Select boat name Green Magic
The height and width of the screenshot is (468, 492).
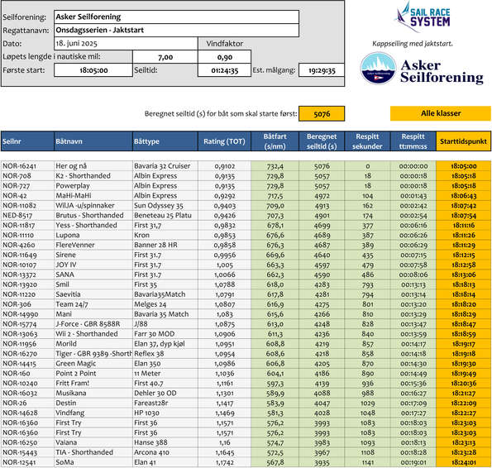click(x=76, y=364)
